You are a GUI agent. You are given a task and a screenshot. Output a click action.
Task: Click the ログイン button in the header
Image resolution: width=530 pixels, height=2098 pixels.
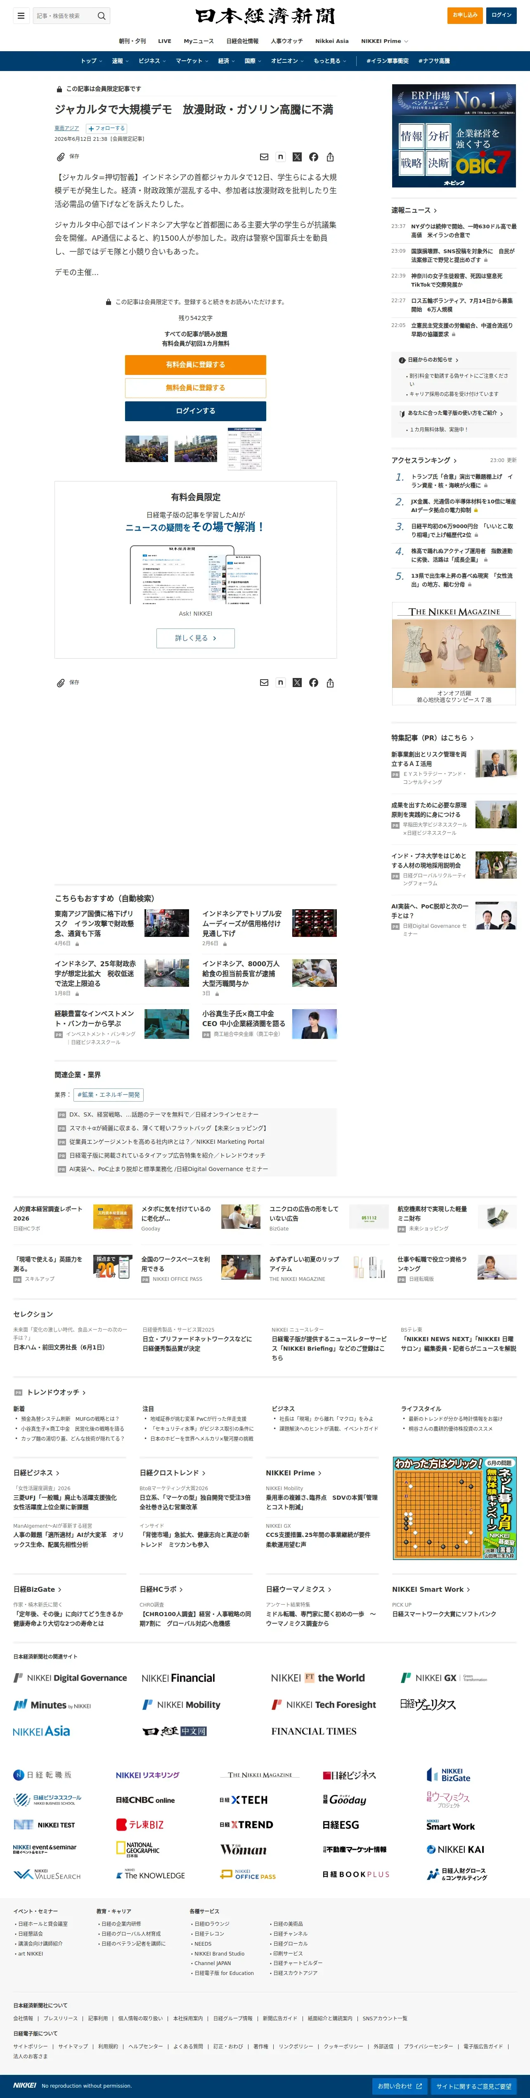tap(502, 15)
